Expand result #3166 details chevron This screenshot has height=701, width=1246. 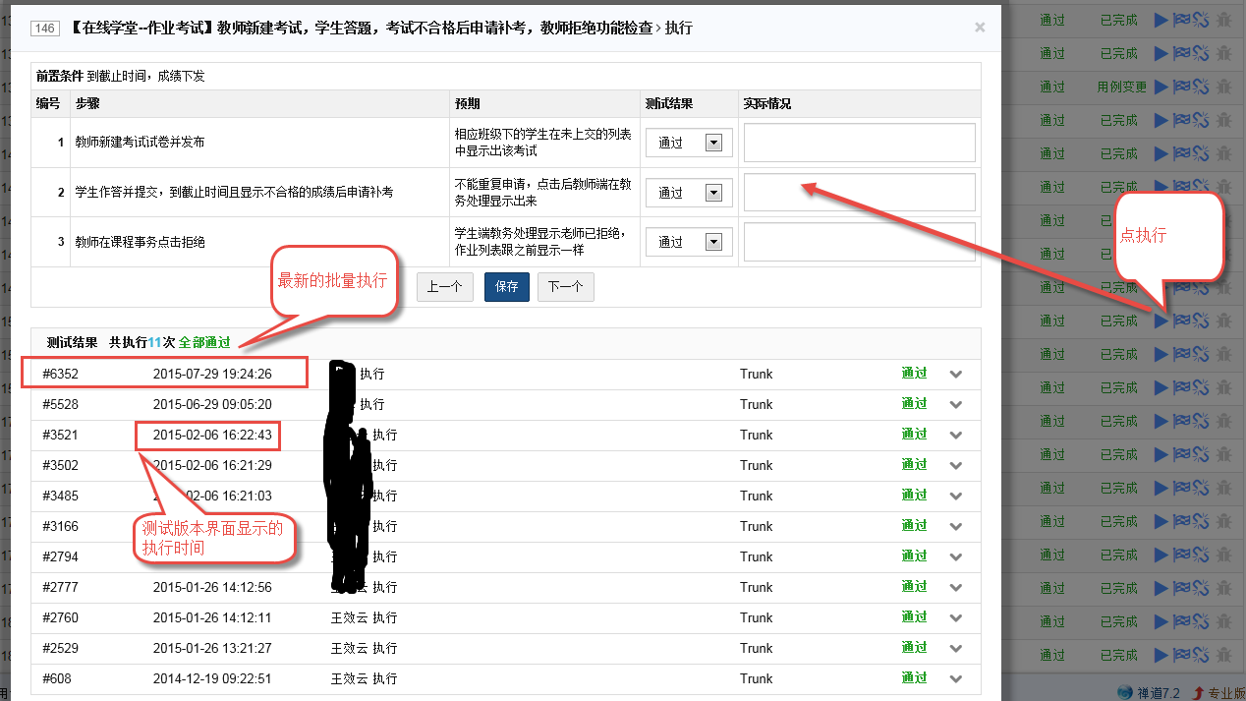[x=956, y=526]
